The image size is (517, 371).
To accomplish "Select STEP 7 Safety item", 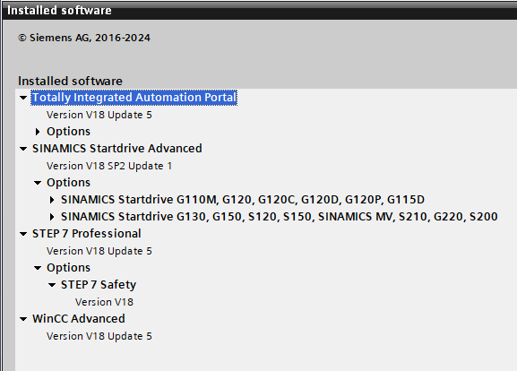I will [99, 285].
